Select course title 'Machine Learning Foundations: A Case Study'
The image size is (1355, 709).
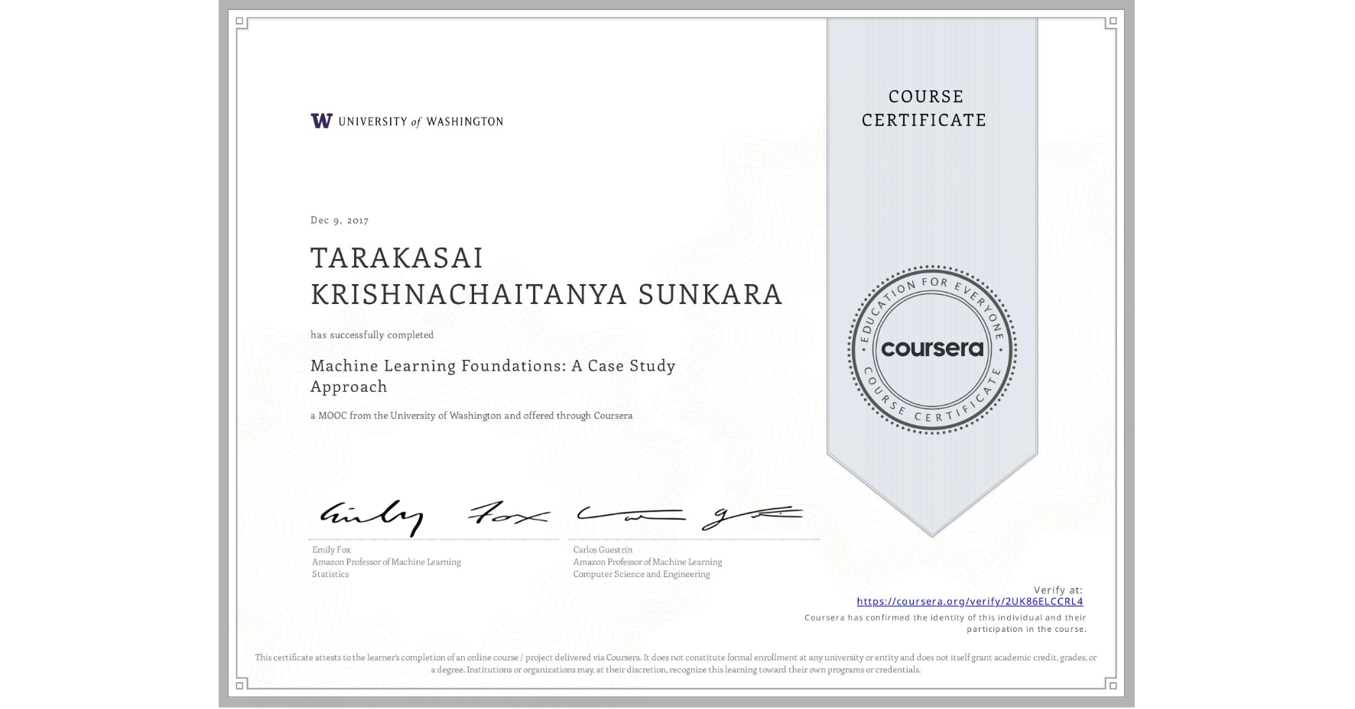point(493,366)
